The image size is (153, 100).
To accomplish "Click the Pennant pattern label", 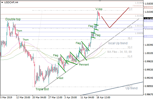I will (x=83, y=64).
